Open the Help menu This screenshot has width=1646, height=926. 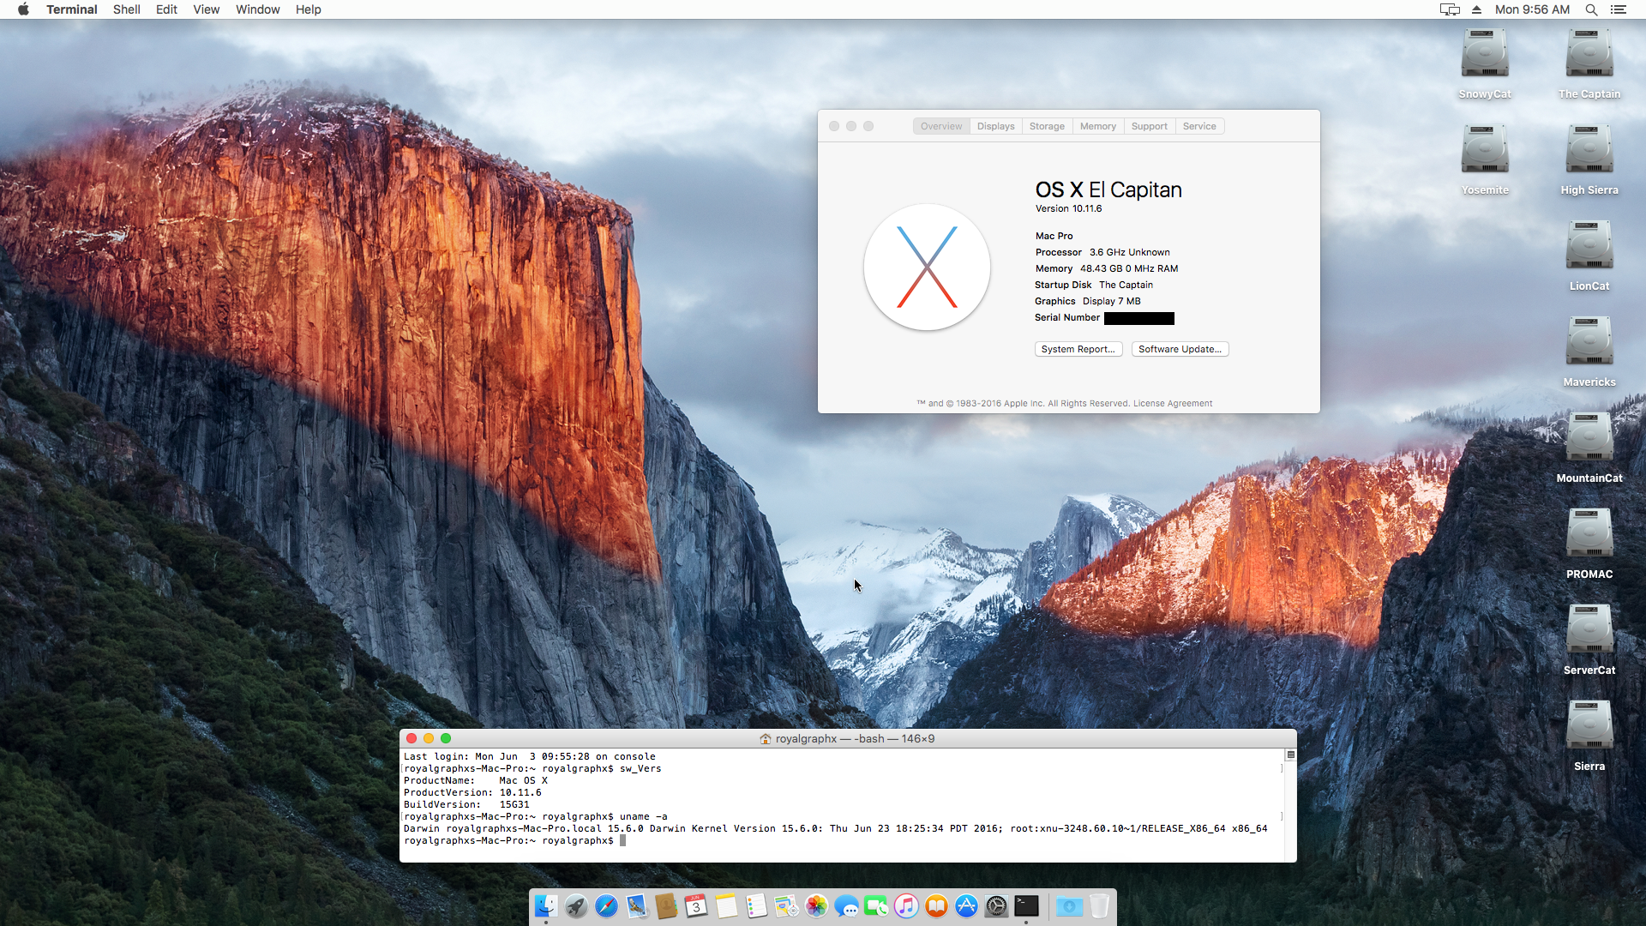tap(309, 9)
